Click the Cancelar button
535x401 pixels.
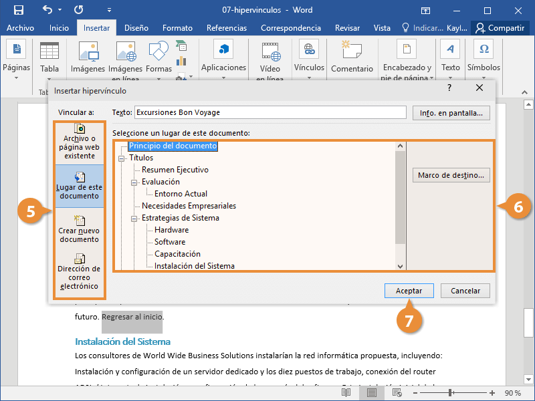pos(465,291)
